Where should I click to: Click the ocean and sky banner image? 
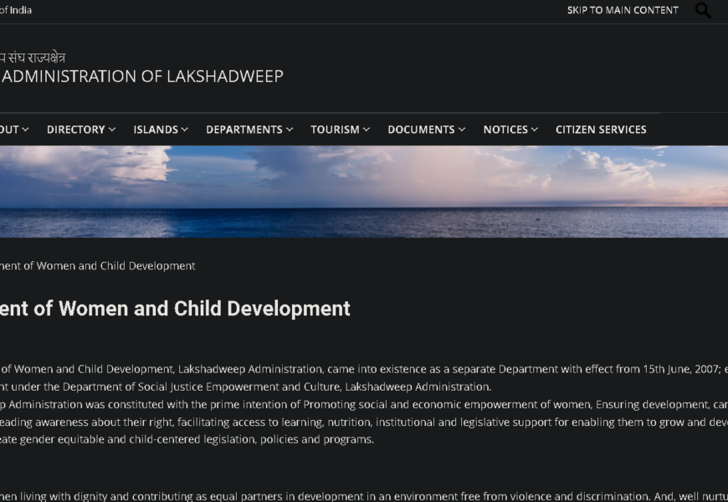click(364, 192)
